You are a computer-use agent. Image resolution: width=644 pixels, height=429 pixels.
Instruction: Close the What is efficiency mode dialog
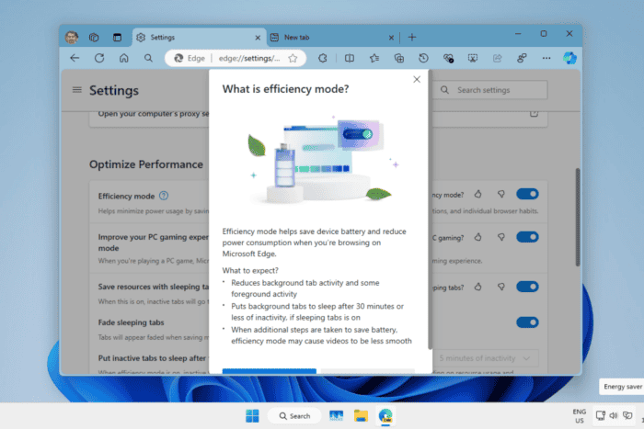417,79
